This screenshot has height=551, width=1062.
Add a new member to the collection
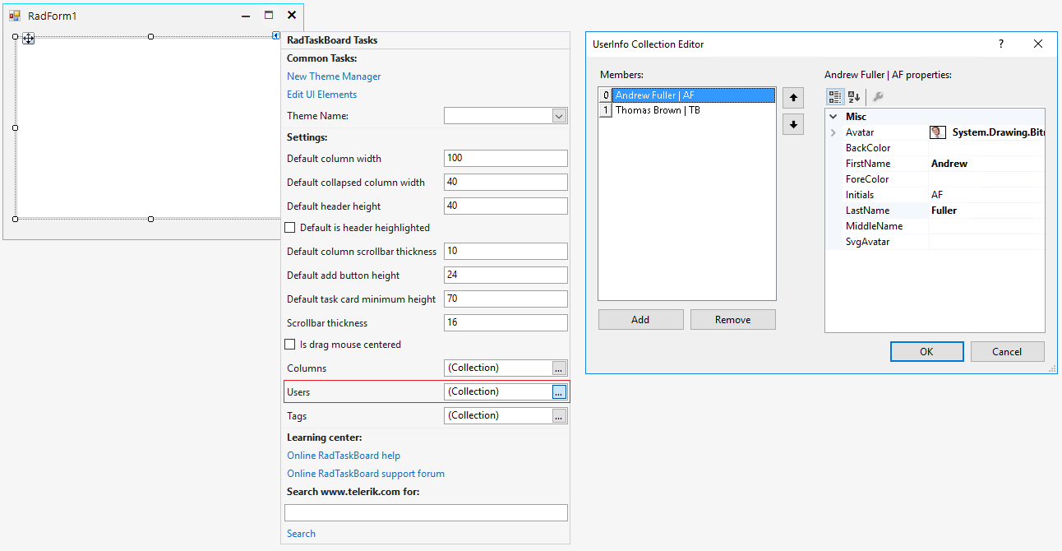(640, 319)
